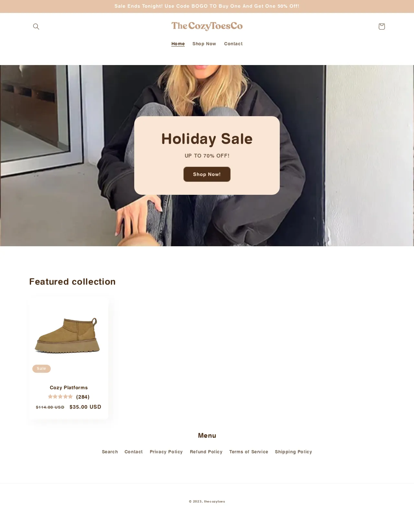This screenshot has width=414, height=520.
Task: Click the TheCozyToesCo logo
Action: [x=207, y=26]
